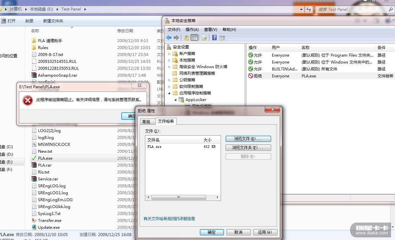
Task: Go up one level using folder-up icon
Action: pos(186,38)
